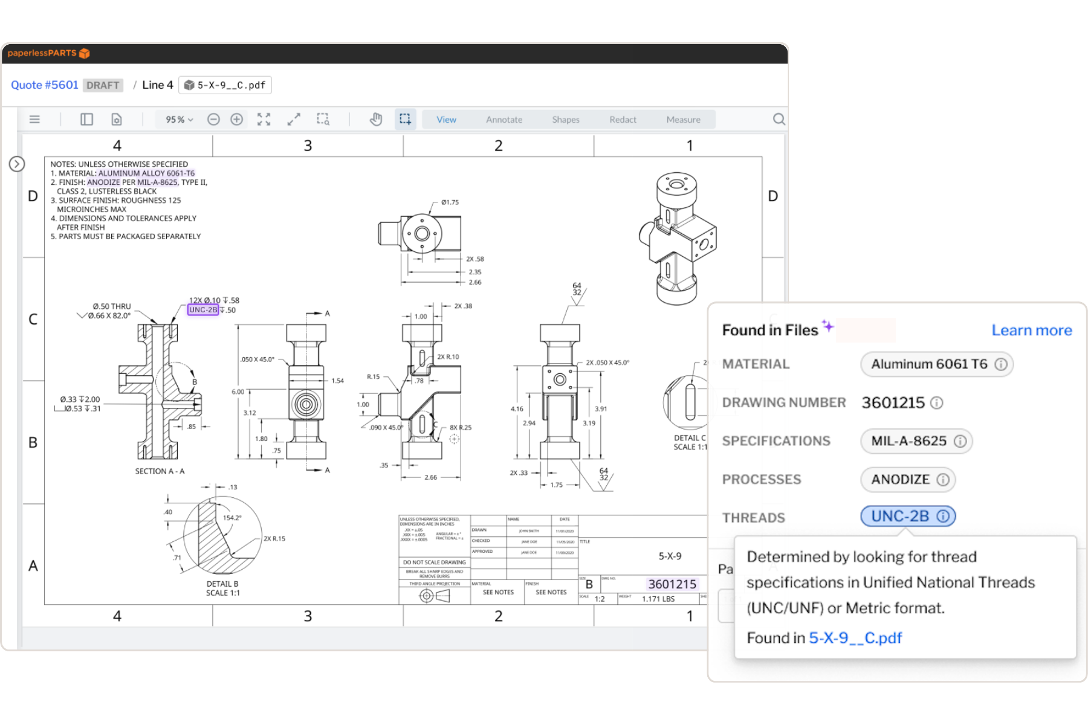Click the 5-X-9 title in the title block
Viewport: 1088px width, 725px height.
click(670, 556)
